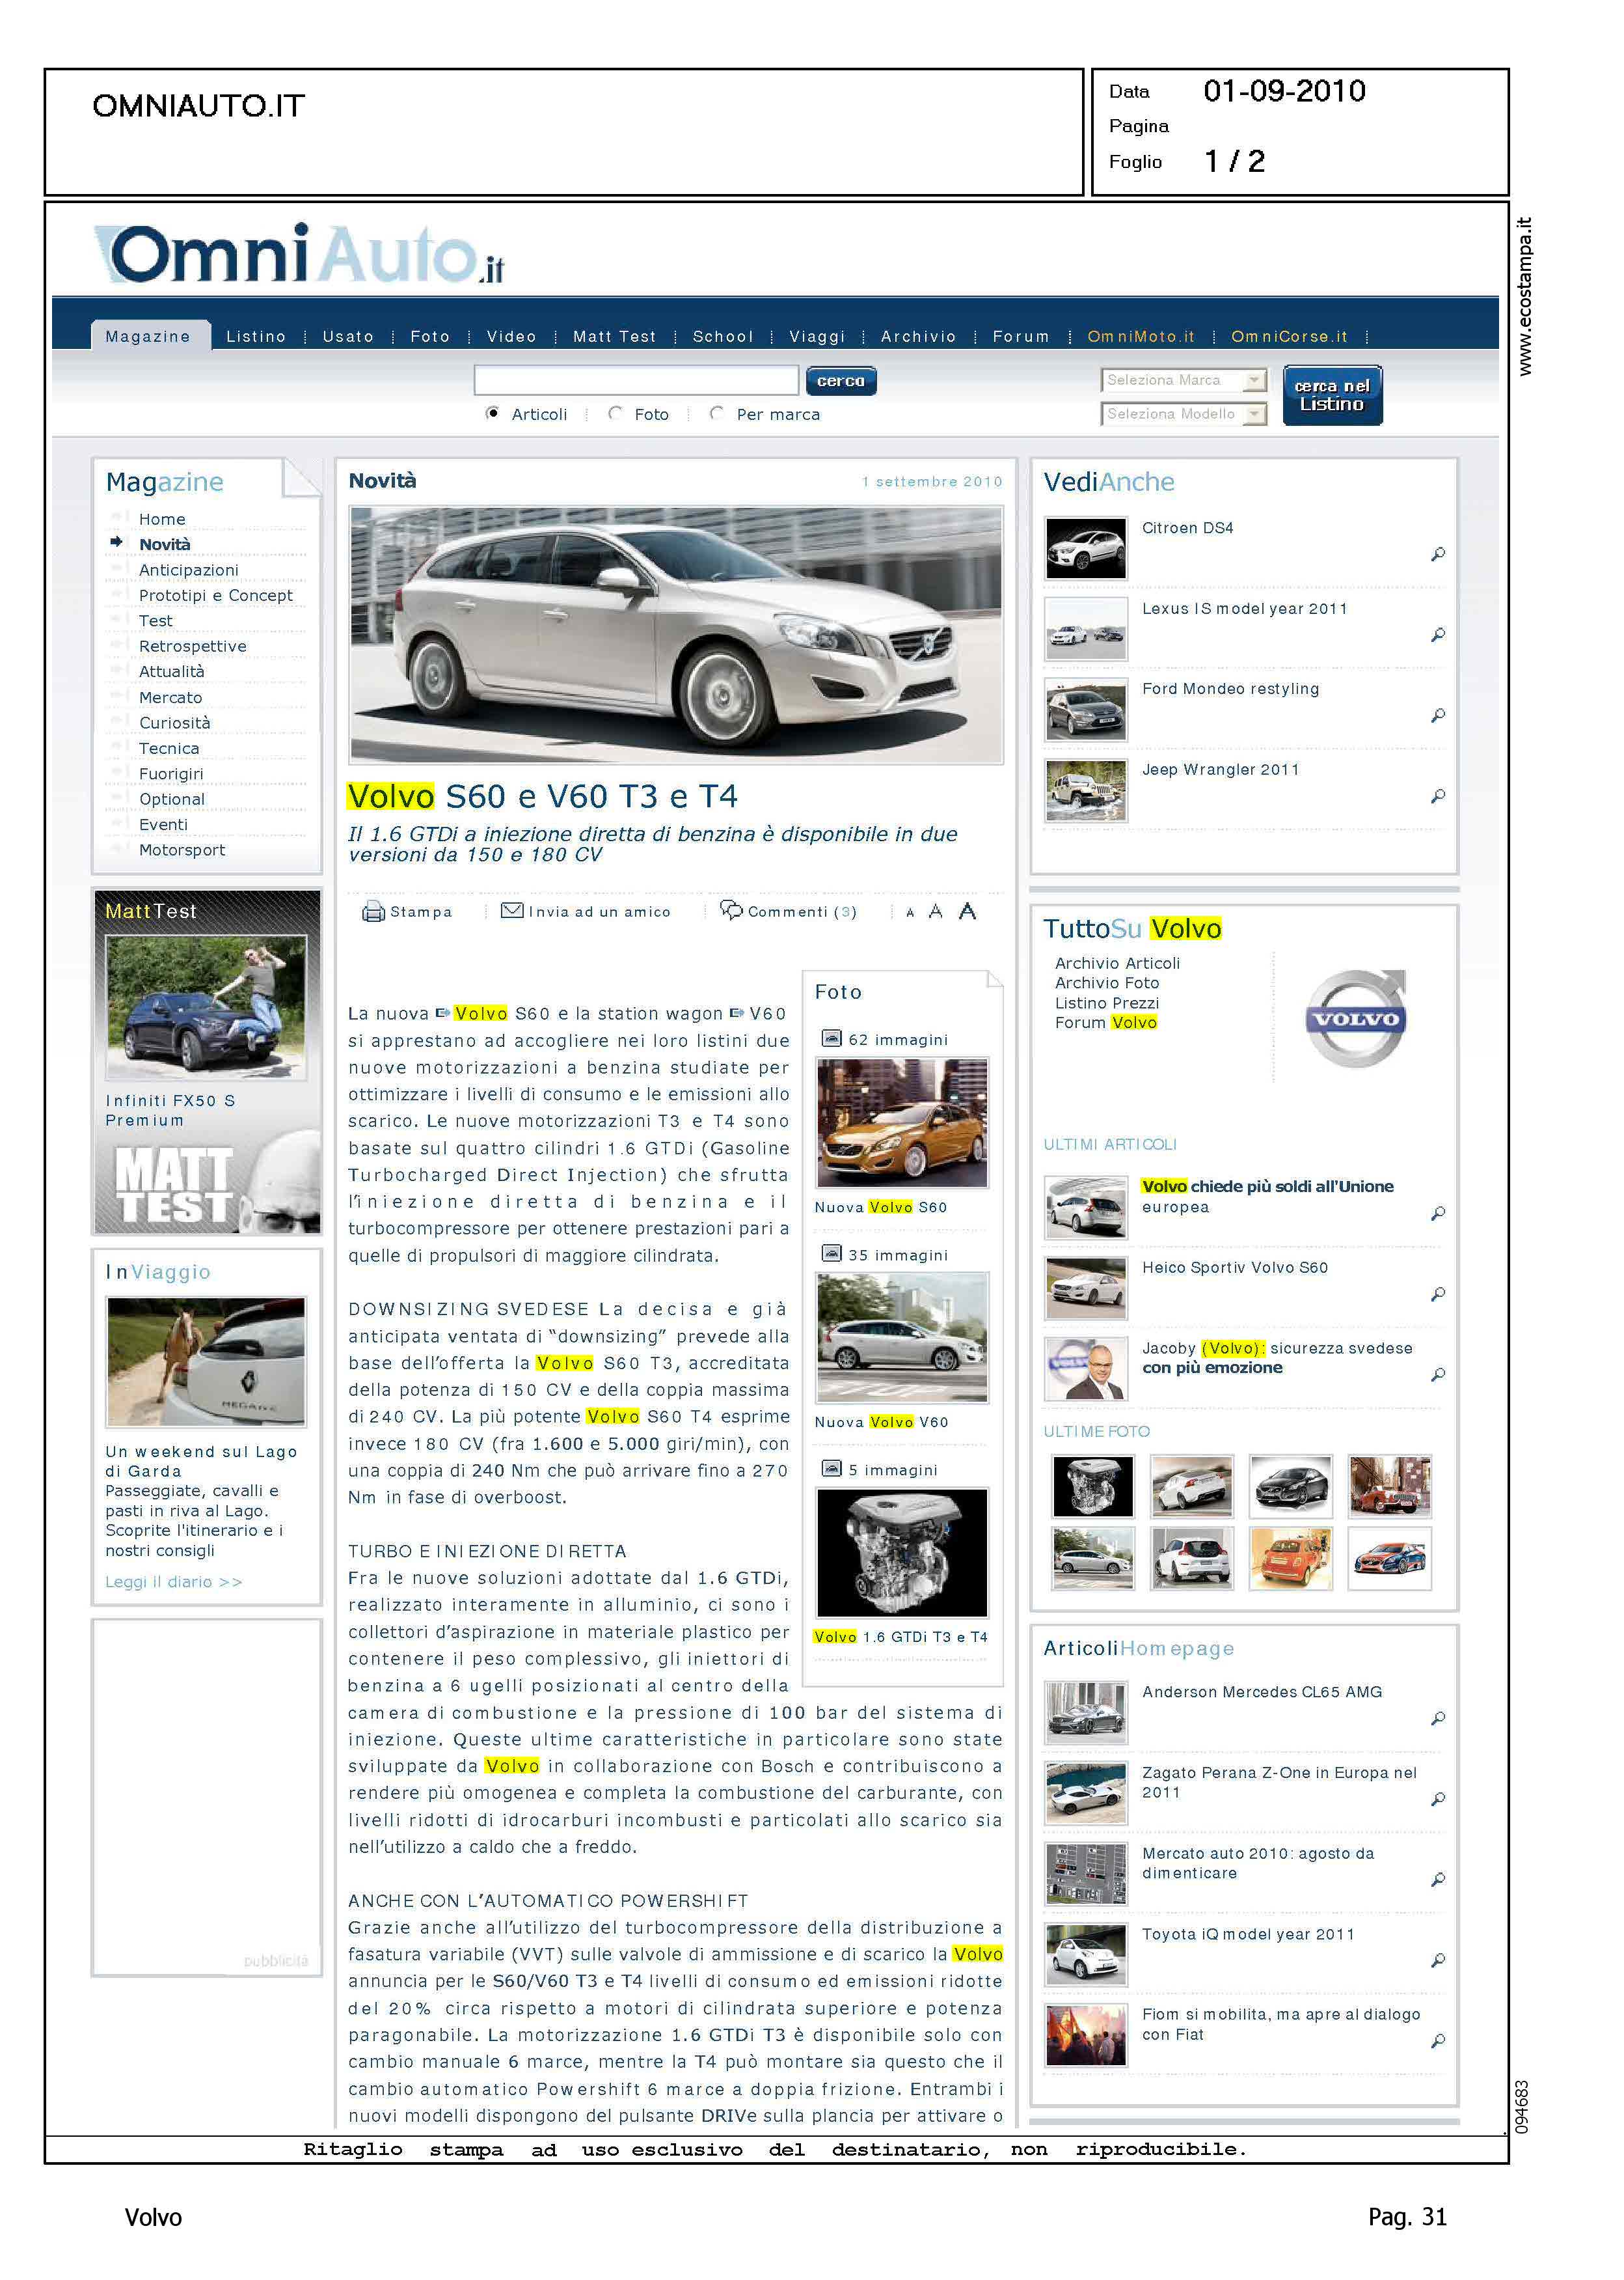Open the Listino navigation tab

[256, 336]
